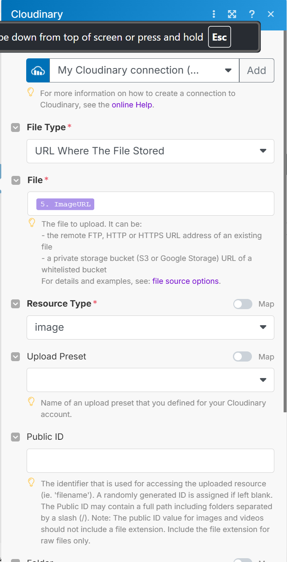Click the 5. ImageURL mapped tag
This screenshot has height=562, width=287.
coord(66,204)
